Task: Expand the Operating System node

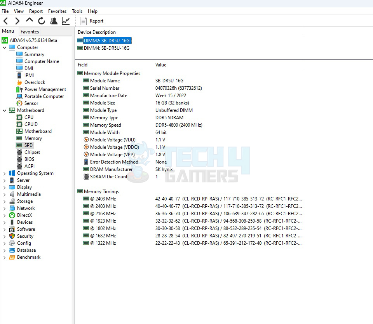Action: [x=4, y=173]
